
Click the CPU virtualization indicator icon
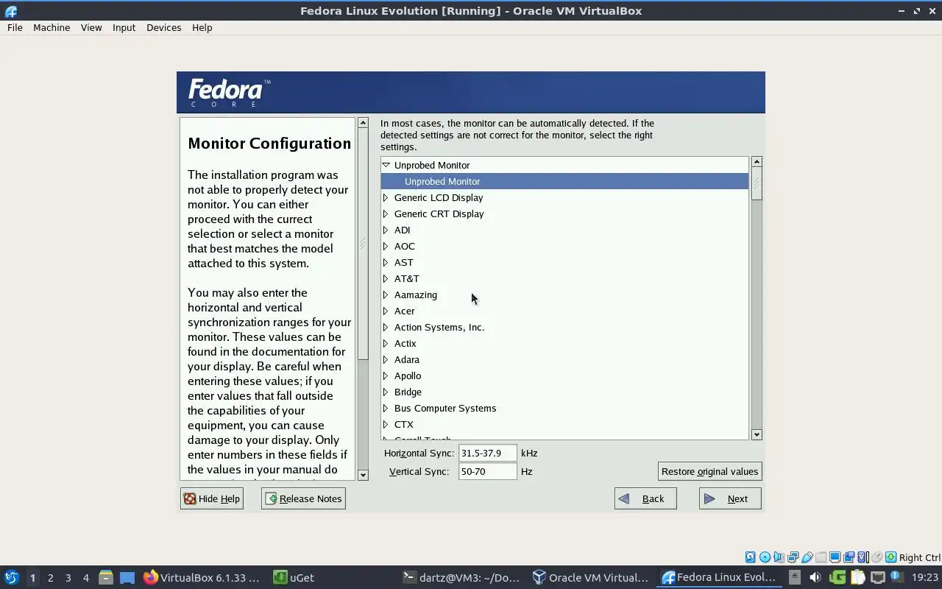[x=863, y=557]
